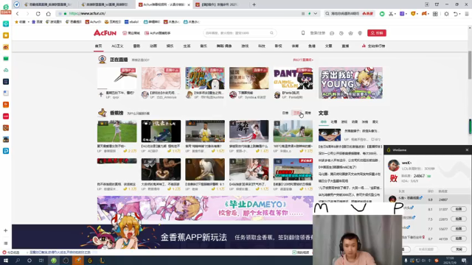Click the microphone icon in system tray
The width and height of the screenshot is (472, 265).
[406, 261]
